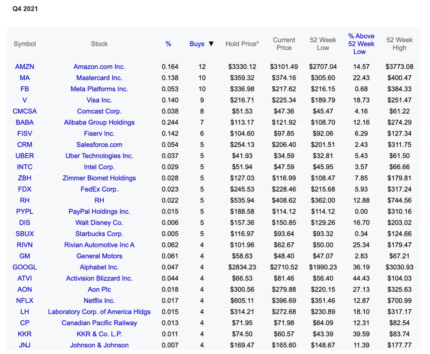Open Alphabet Inc. stock link
Screen dimensions: 430x354
coord(99,267)
